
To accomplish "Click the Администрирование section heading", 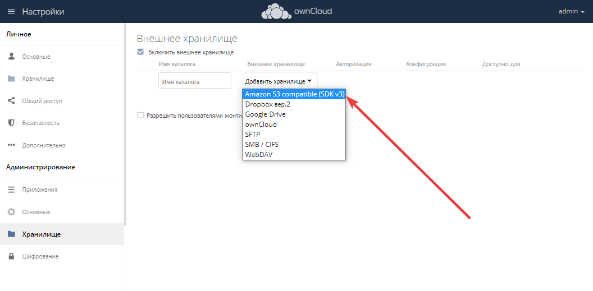I will 40,167.
